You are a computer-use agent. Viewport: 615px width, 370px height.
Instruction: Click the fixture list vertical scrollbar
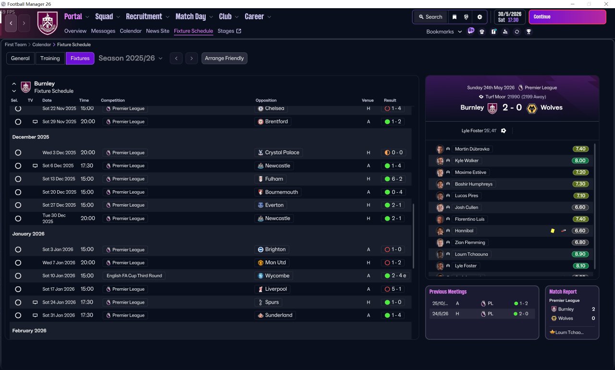point(413,235)
